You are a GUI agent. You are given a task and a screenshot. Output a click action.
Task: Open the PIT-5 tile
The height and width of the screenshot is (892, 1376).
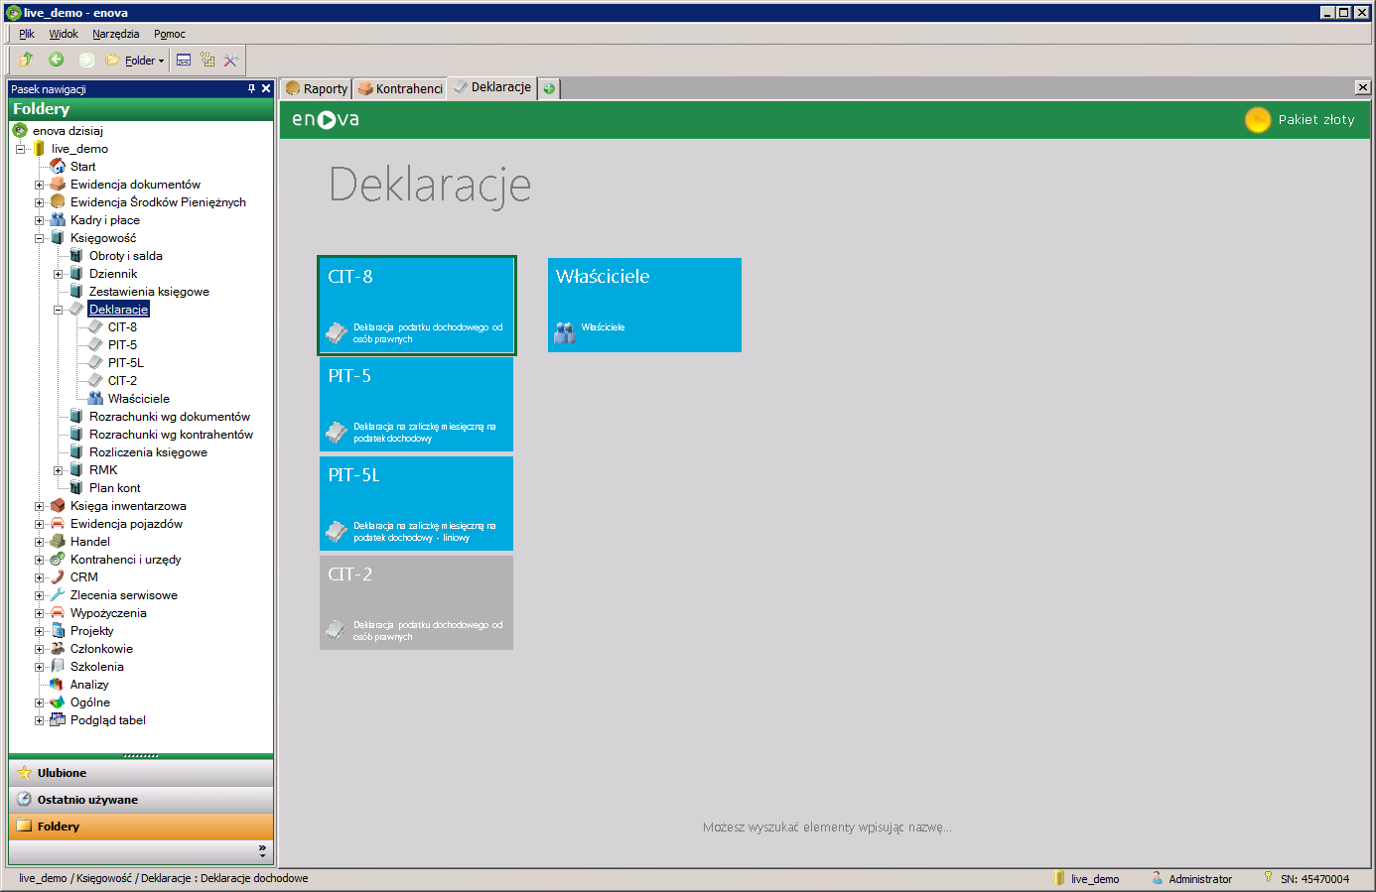coord(417,404)
